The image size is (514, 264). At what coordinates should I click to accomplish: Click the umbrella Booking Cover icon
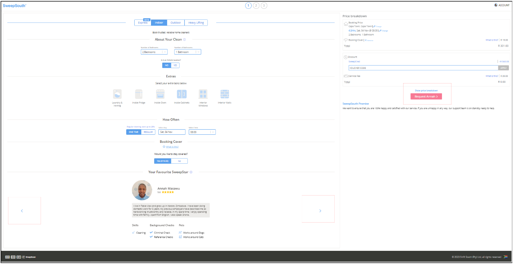pyautogui.click(x=346, y=40)
